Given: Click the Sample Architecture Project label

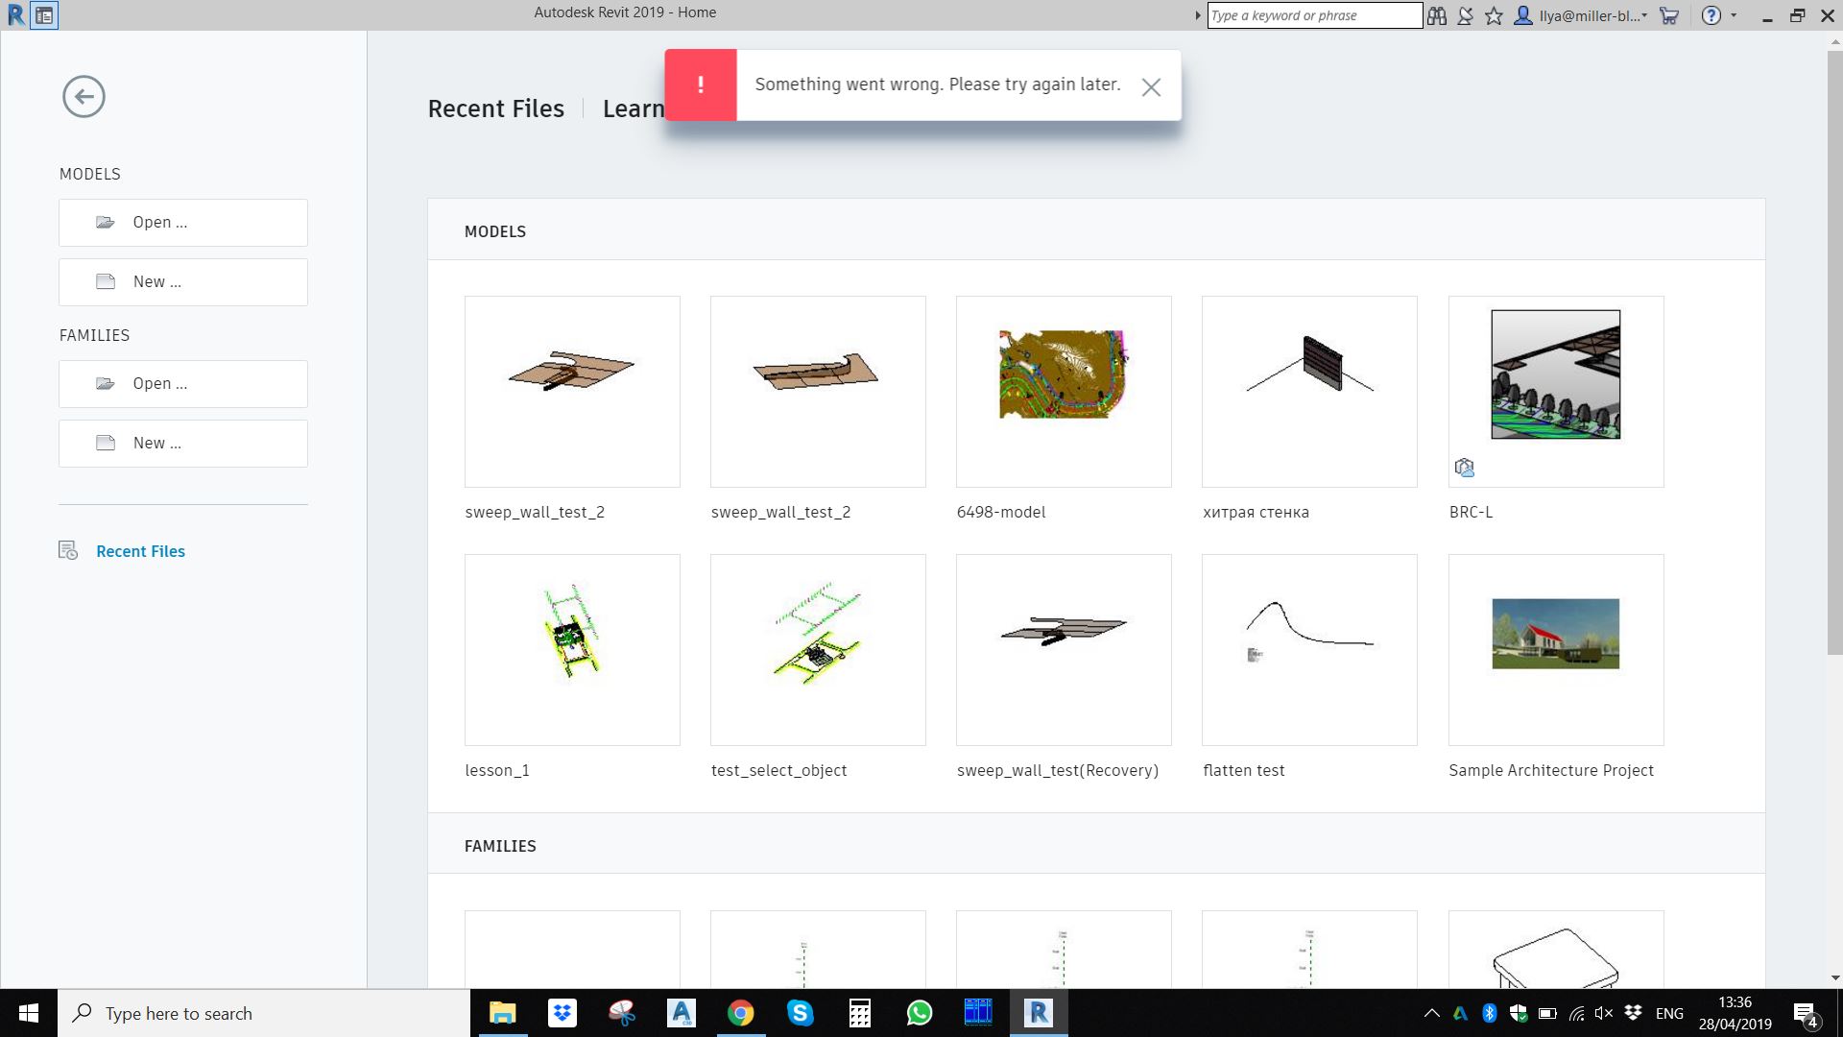Looking at the screenshot, I should click(x=1551, y=771).
